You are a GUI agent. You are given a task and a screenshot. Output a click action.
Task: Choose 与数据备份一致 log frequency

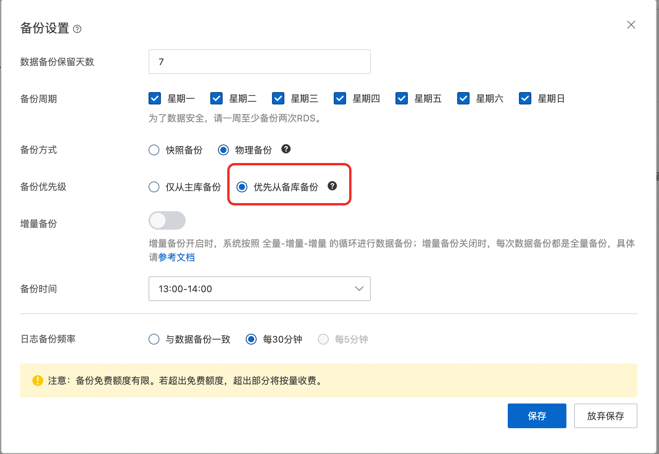pos(154,339)
